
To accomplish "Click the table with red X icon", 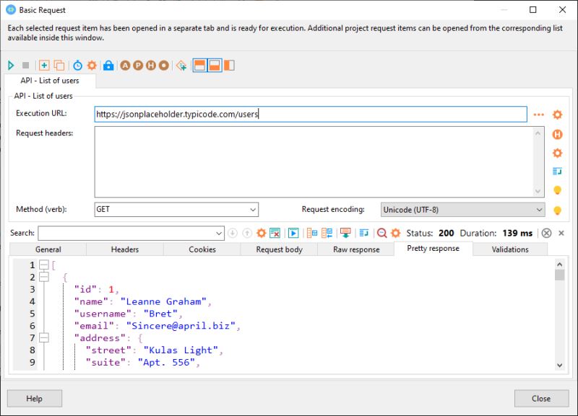I will (275, 233).
